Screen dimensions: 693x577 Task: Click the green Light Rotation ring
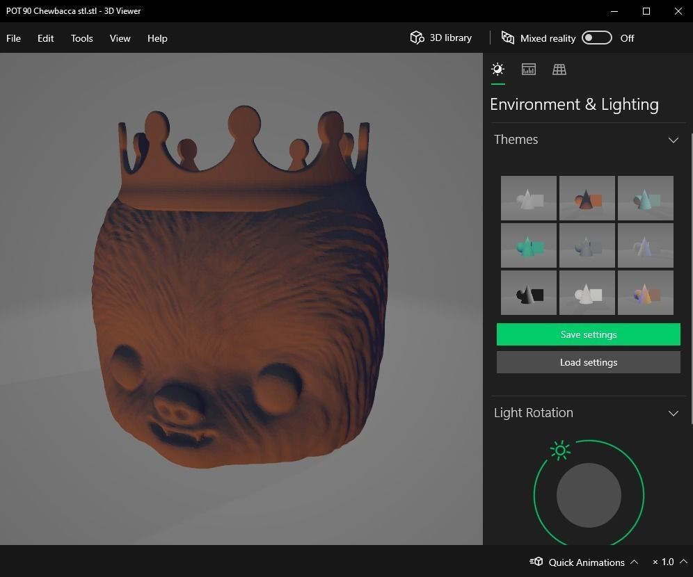(644, 495)
